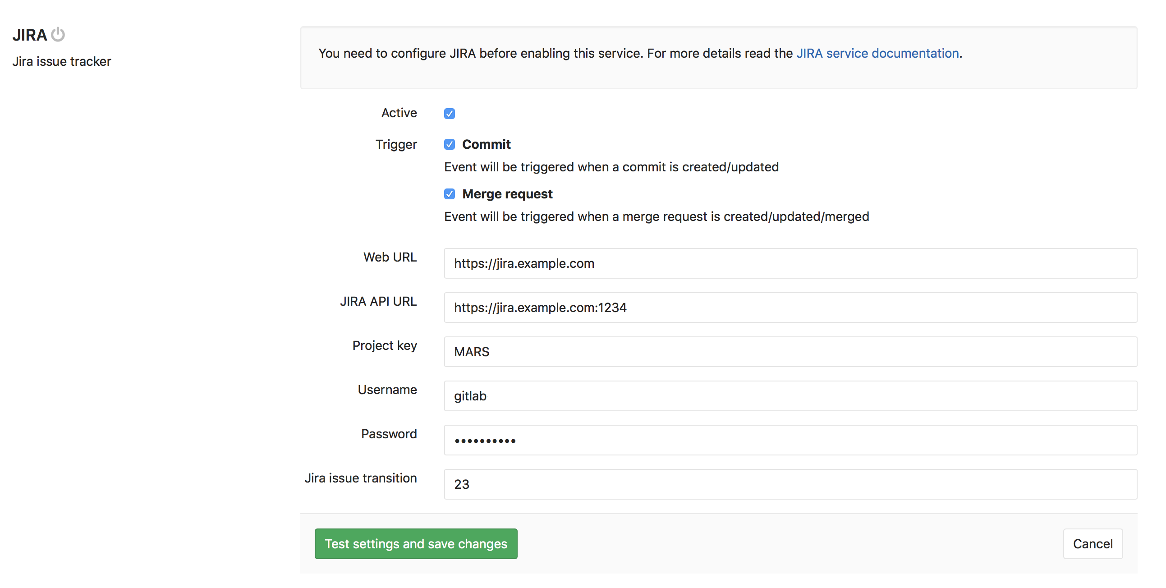Image resolution: width=1166 pixels, height=588 pixels.
Task: Enable the Commit trigger checkbox
Action: (x=448, y=144)
